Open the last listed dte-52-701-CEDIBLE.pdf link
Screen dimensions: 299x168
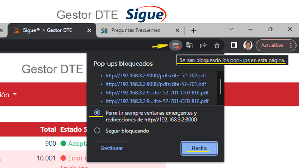point(157,101)
